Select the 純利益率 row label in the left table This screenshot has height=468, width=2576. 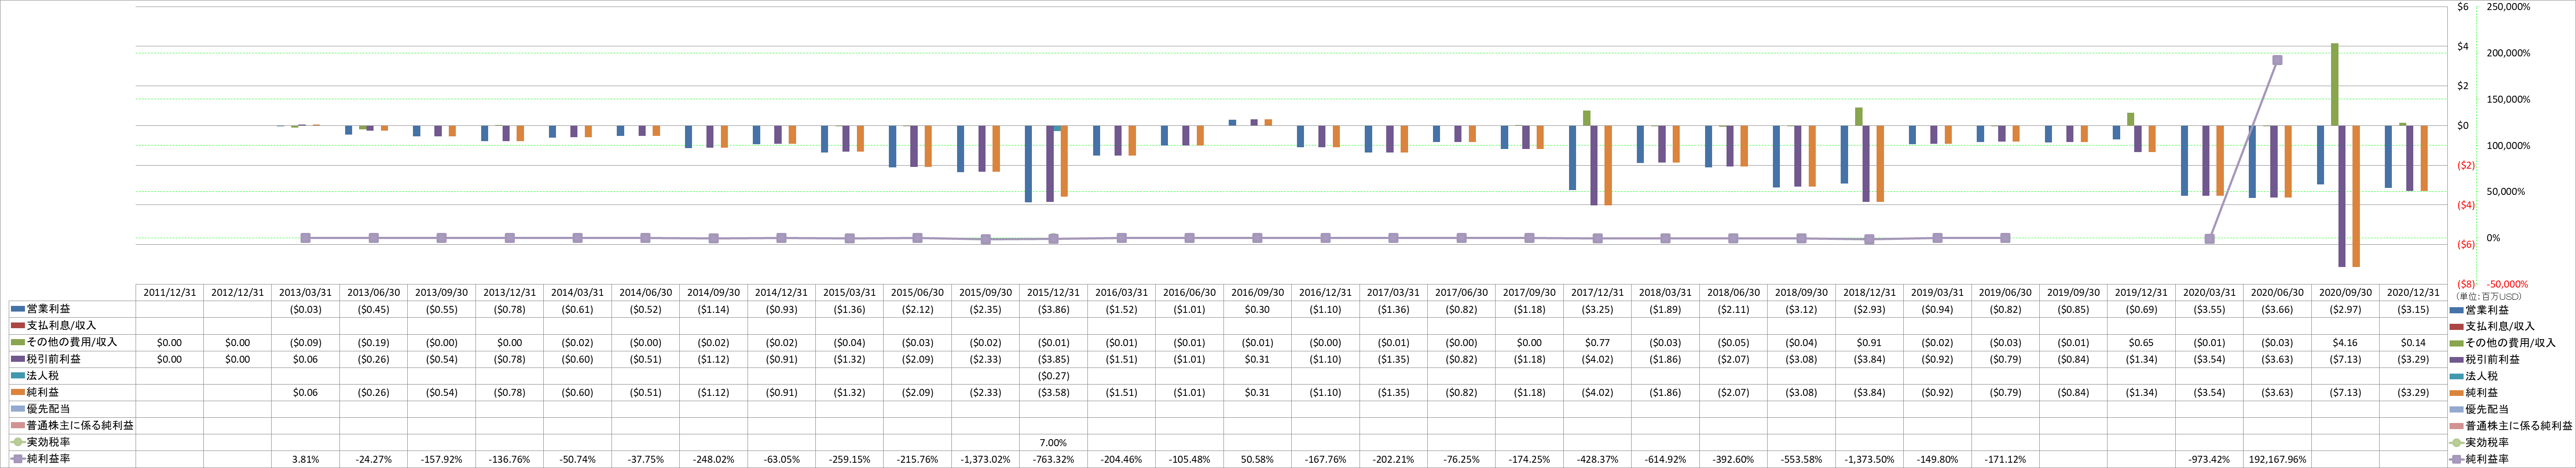[x=48, y=458]
